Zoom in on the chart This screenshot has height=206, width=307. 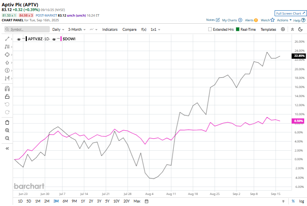(7, 131)
